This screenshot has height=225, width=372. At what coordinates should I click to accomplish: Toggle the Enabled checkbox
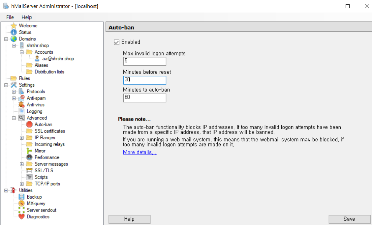tap(116, 42)
